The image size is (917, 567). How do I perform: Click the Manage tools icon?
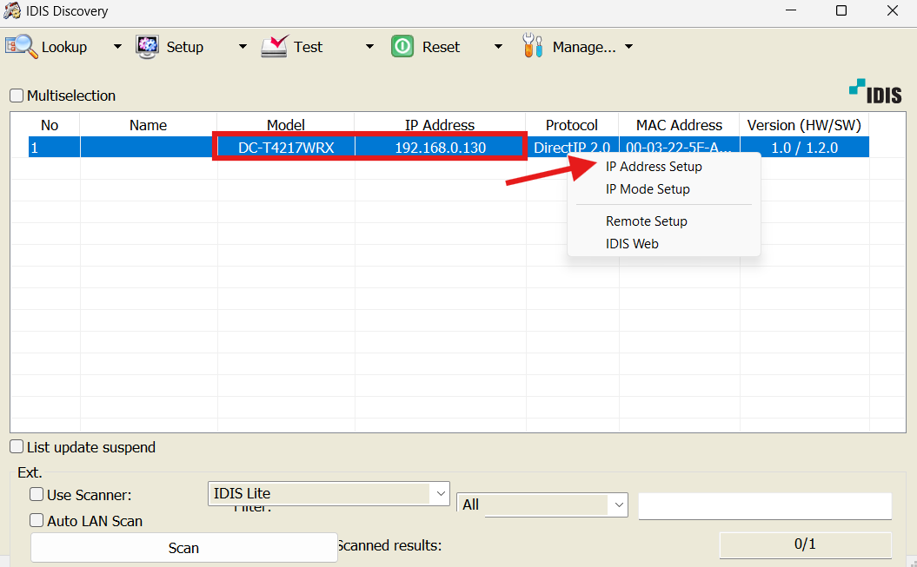(532, 46)
